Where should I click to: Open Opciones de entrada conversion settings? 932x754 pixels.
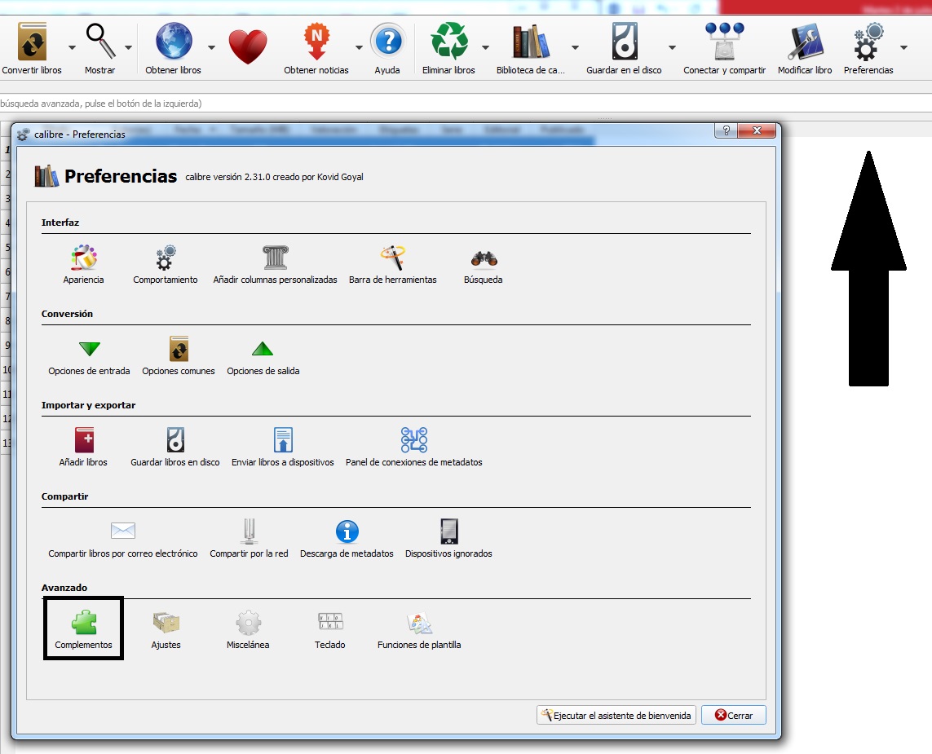click(x=89, y=352)
